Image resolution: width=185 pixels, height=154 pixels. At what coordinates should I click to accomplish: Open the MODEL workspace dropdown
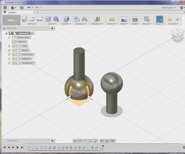point(11,20)
